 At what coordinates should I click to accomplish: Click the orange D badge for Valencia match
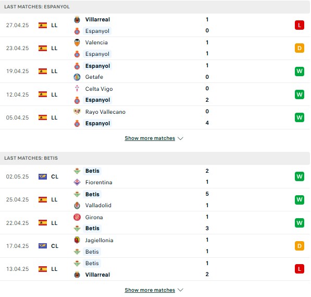coord(300,48)
